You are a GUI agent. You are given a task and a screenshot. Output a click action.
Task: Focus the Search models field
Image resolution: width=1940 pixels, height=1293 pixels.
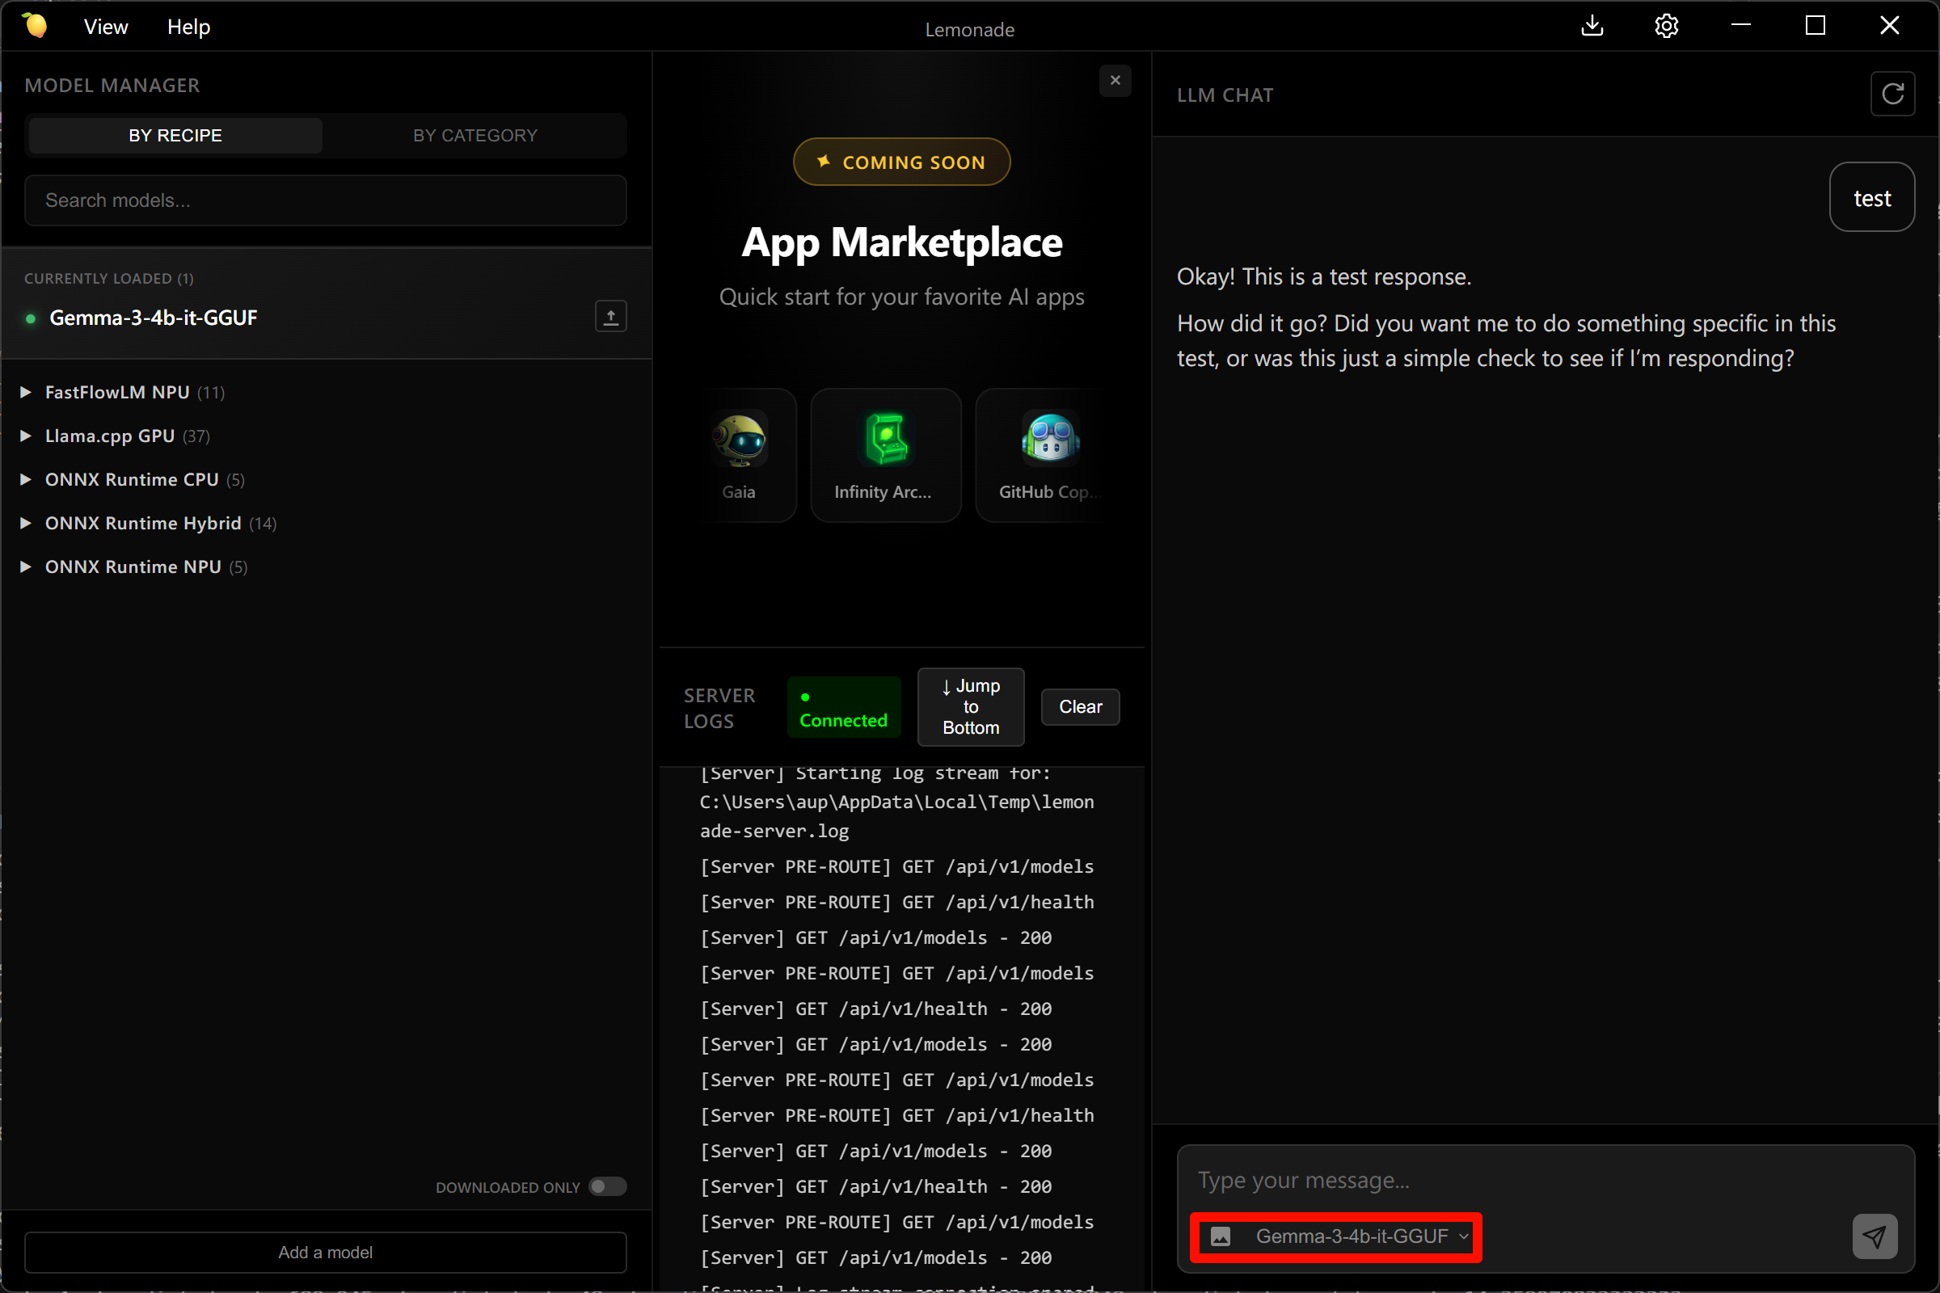tap(326, 200)
